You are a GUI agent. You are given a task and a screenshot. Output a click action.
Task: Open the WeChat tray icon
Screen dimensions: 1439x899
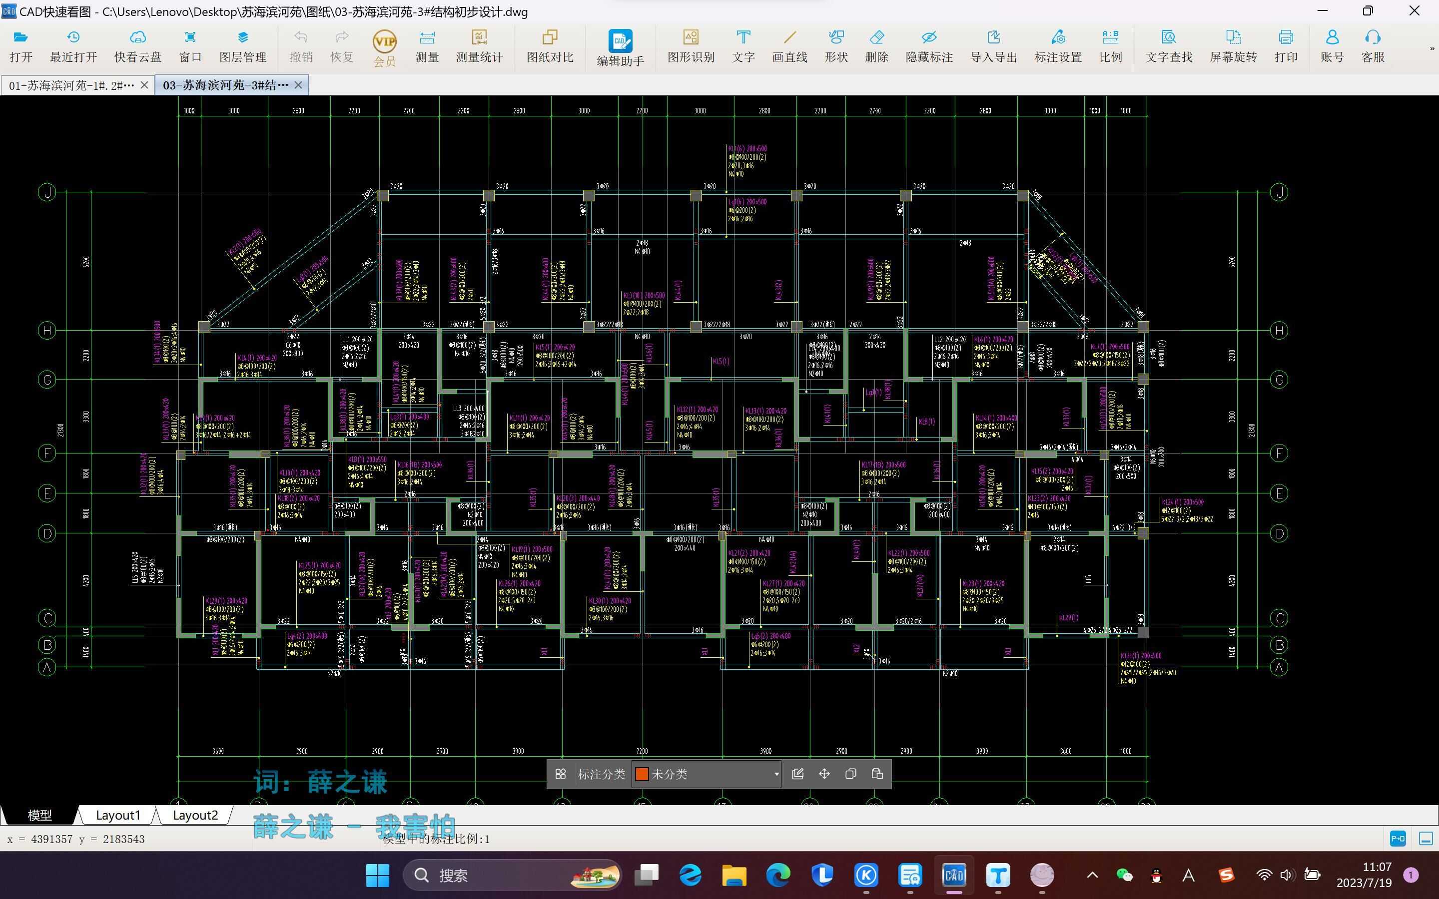click(1124, 875)
